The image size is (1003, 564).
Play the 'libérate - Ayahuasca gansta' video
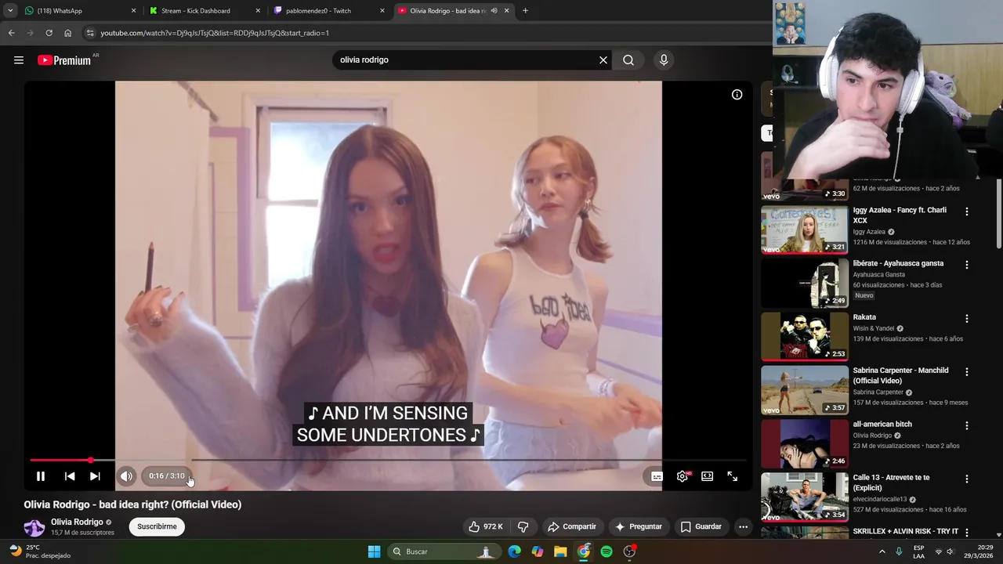click(804, 283)
